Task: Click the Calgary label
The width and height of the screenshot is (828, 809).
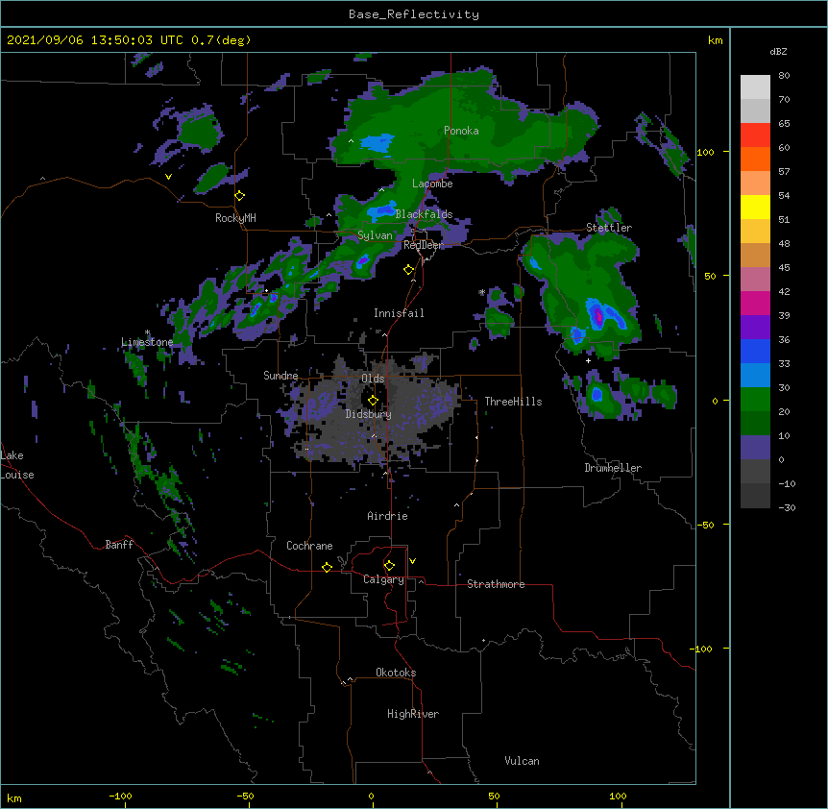Action: pyautogui.click(x=384, y=579)
